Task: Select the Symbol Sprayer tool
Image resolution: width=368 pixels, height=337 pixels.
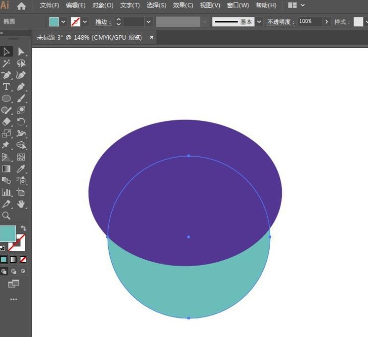Action: (x=21, y=180)
